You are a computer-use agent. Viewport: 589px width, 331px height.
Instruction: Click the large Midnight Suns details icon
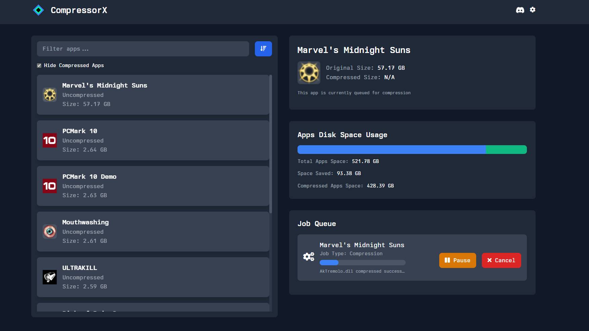309,72
